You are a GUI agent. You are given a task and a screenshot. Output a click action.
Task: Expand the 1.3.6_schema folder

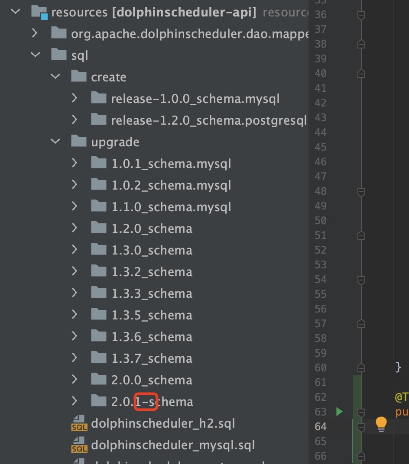pos(75,336)
